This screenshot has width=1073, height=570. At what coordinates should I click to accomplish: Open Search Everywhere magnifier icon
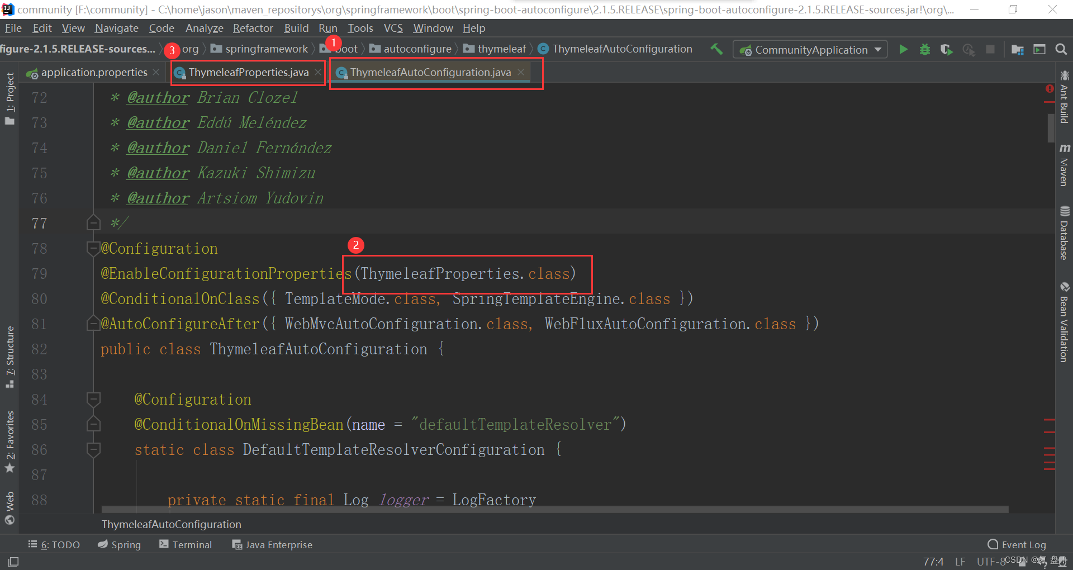(x=1061, y=49)
